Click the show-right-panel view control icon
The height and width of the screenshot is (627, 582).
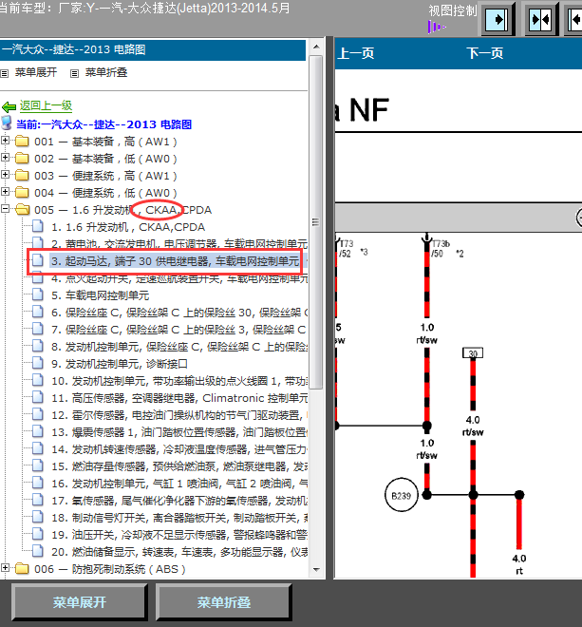(x=496, y=20)
